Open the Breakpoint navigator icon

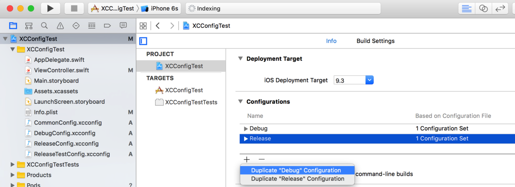click(x=107, y=26)
